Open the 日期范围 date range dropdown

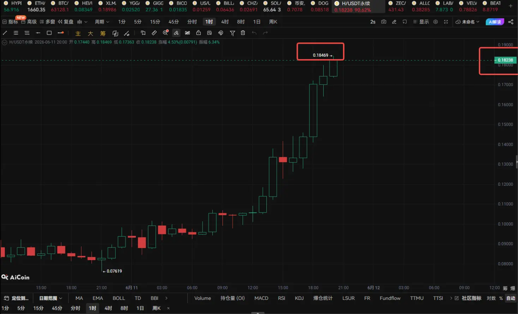pyautogui.click(x=50, y=298)
